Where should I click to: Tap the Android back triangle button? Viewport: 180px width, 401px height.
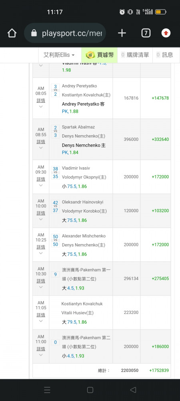[133, 390]
